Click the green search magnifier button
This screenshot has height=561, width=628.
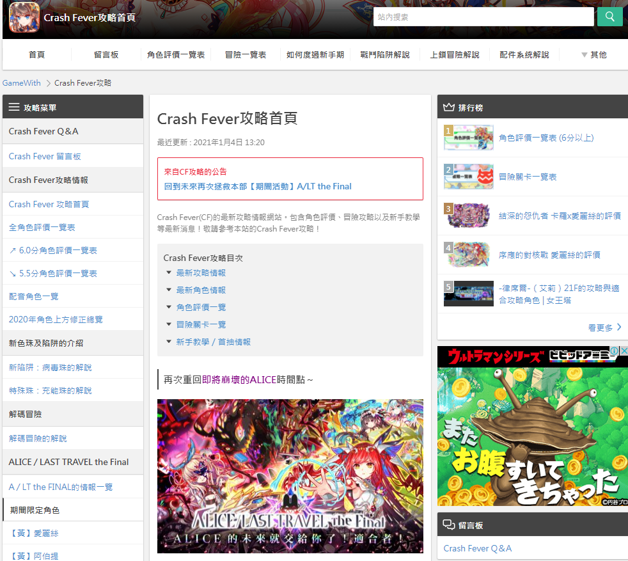point(609,17)
